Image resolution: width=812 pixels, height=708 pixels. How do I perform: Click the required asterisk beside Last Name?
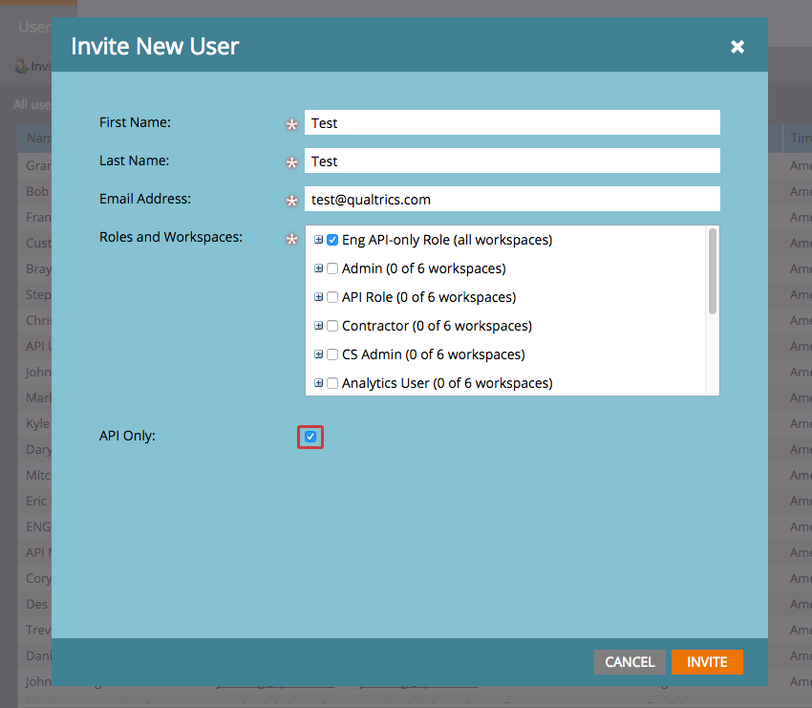coord(292,161)
